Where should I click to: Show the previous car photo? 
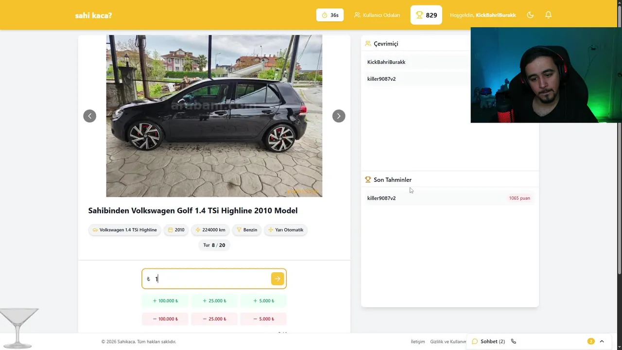89,116
